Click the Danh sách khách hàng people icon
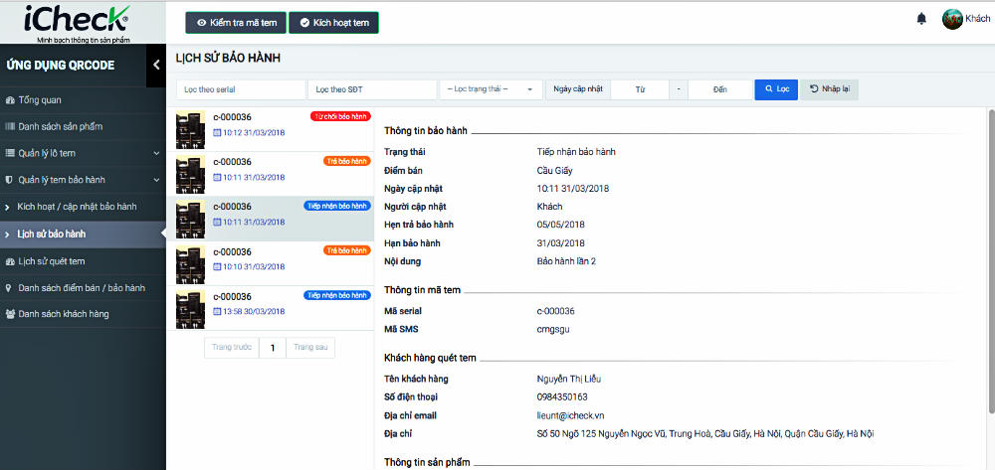Image resolution: width=995 pixels, height=470 pixels. click(x=10, y=314)
